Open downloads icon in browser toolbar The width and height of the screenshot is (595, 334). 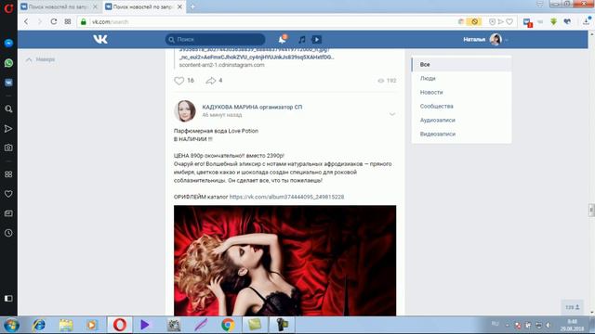(587, 21)
